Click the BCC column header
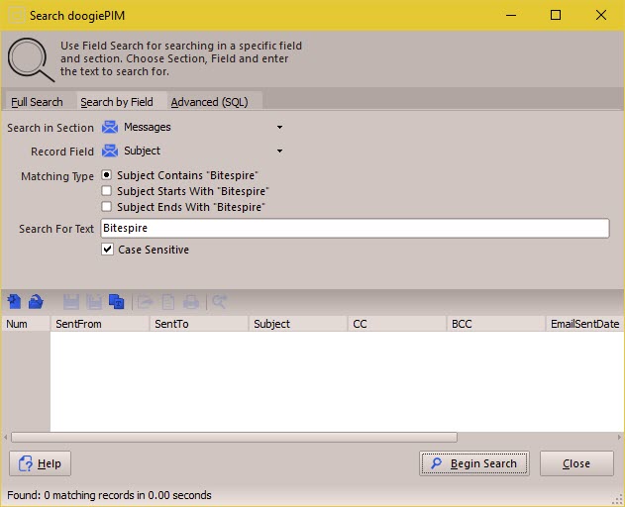Screen dimensions: 625x507 point(496,324)
